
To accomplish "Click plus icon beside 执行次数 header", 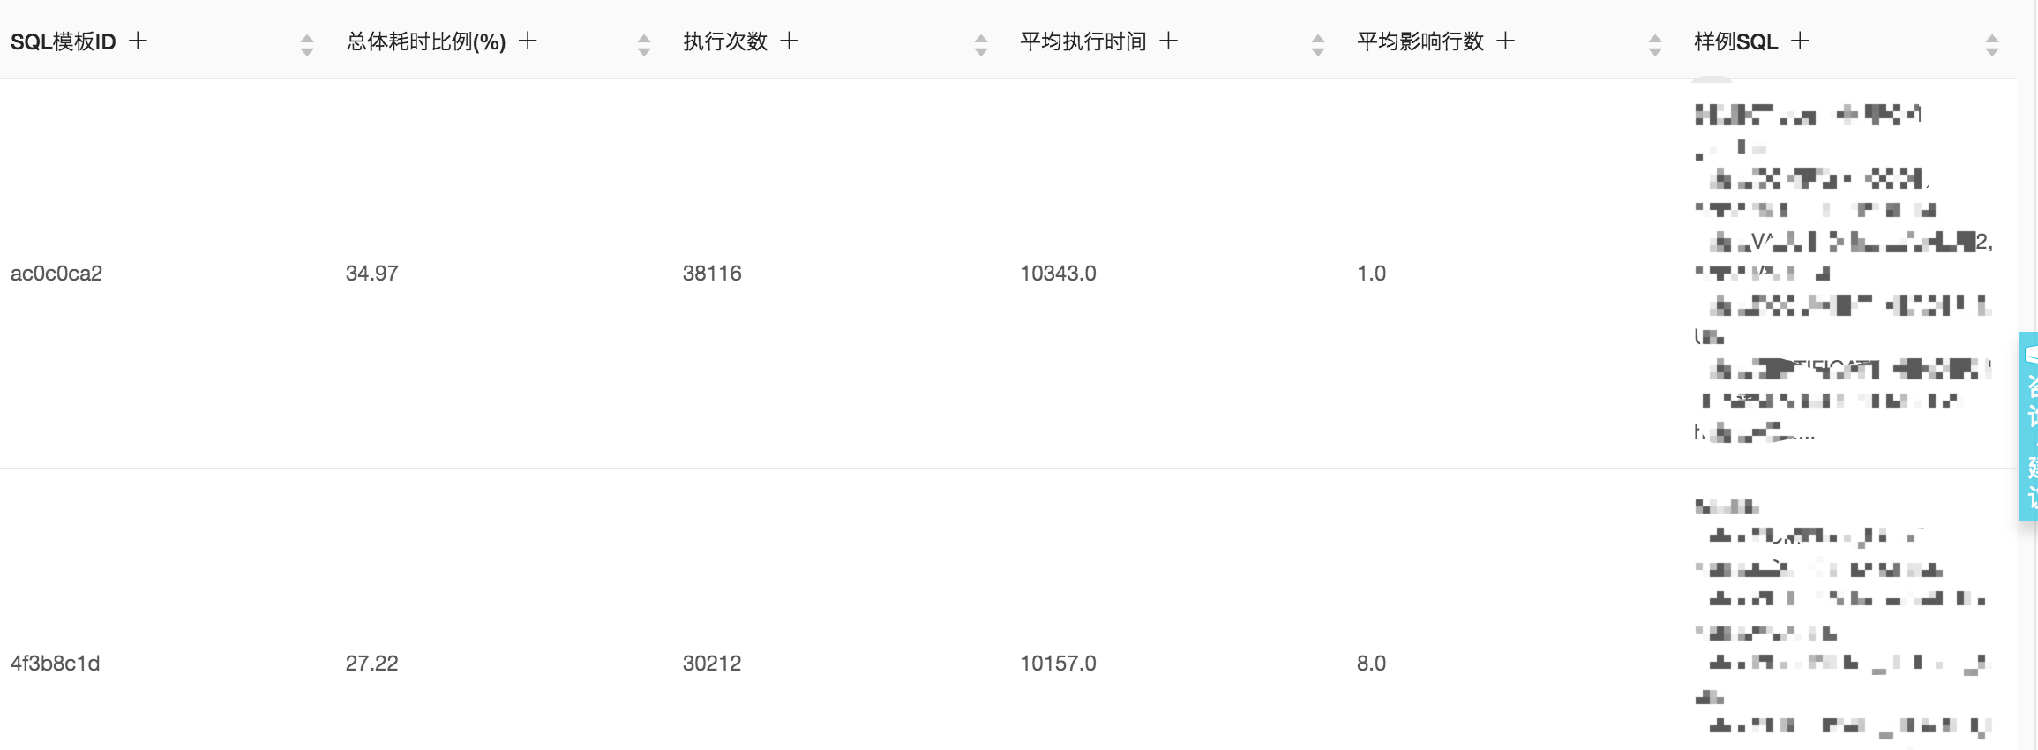I will [x=790, y=41].
